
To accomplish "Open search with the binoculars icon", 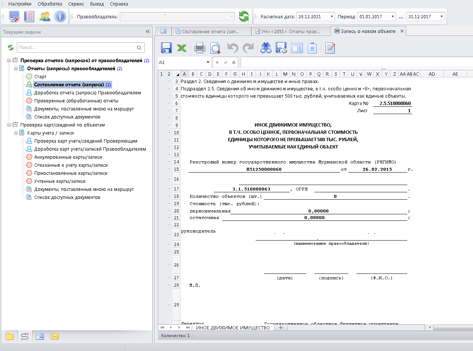I will (x=266, y=48).
